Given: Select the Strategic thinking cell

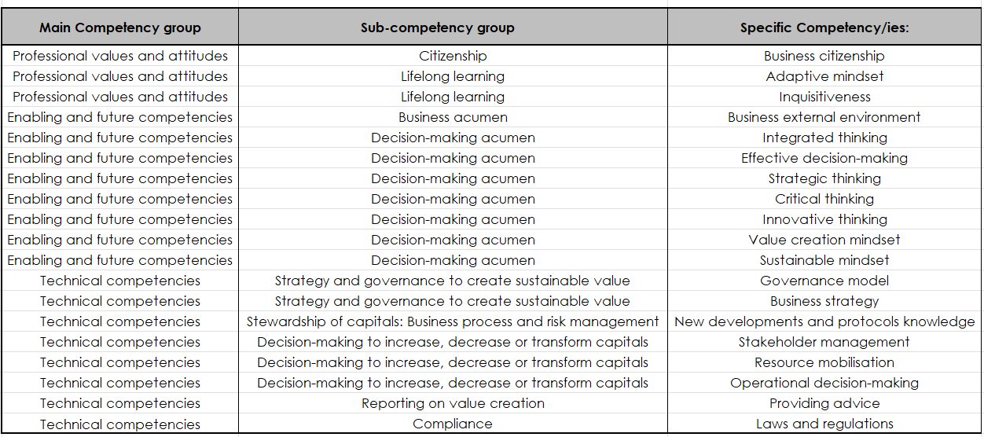Looking at the screenshot, I should pyautogui.click(x=824, y=178).
